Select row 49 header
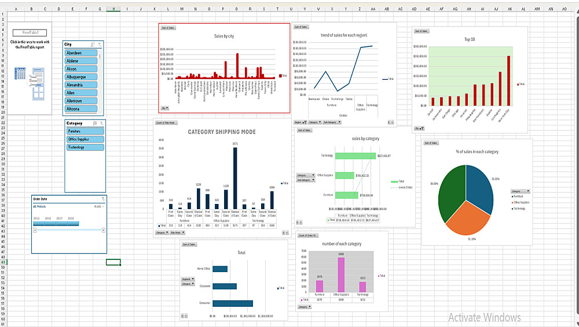 [x=3, y=262]
